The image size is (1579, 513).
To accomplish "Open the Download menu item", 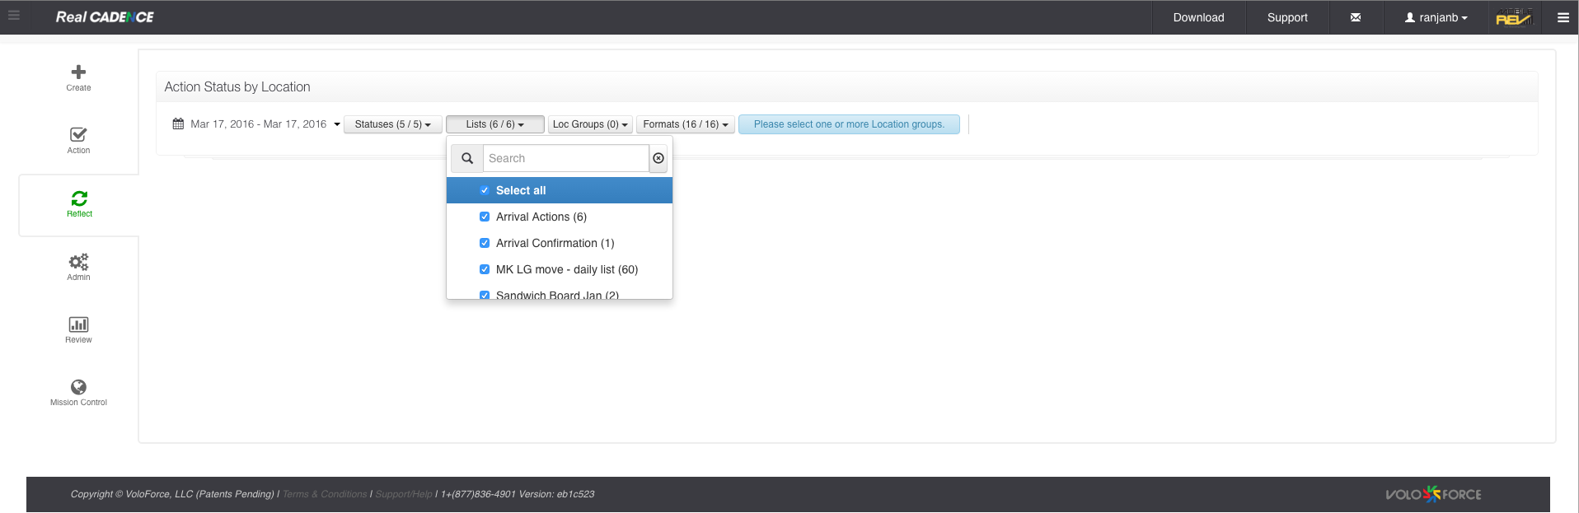I will tap(1198, 17).
